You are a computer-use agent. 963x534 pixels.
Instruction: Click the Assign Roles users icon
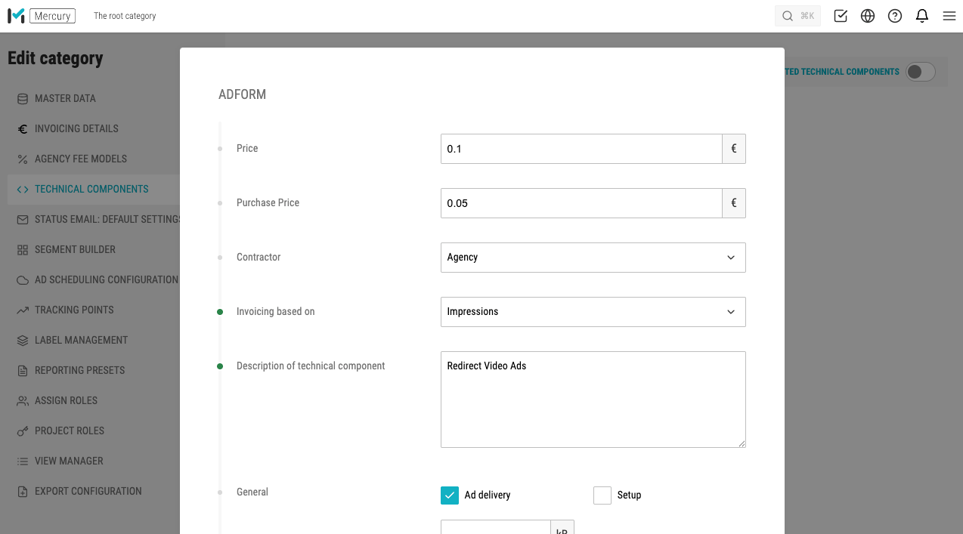23,400
